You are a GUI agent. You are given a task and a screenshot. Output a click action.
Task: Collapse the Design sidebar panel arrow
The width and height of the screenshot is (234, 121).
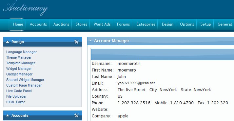[8, 42]
